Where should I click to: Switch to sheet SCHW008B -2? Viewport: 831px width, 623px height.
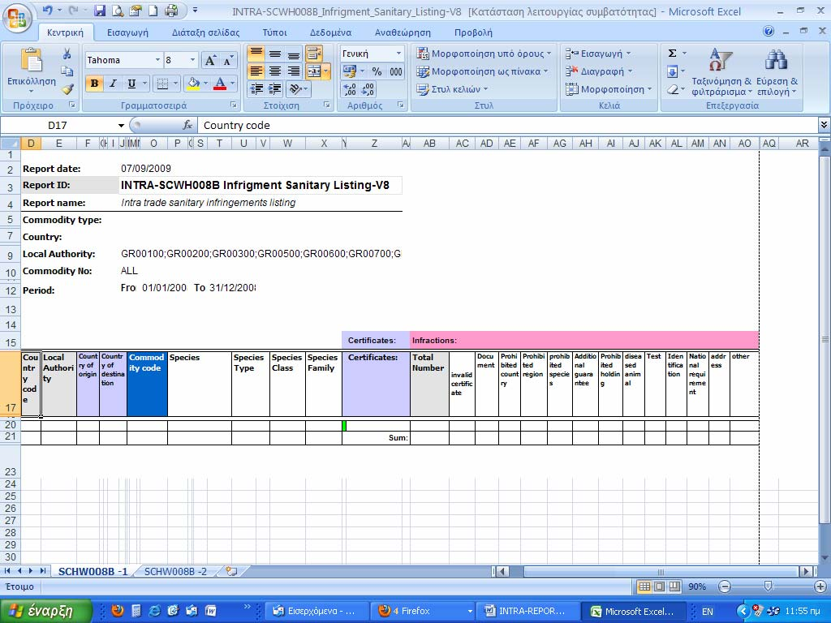tap(175, 572)
